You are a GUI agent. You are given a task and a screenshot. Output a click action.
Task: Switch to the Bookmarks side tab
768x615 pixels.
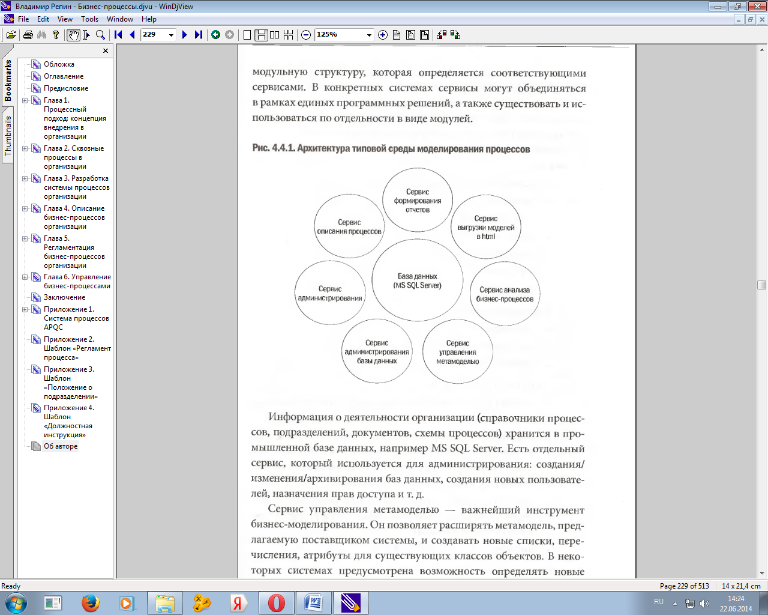pos(8,80)
